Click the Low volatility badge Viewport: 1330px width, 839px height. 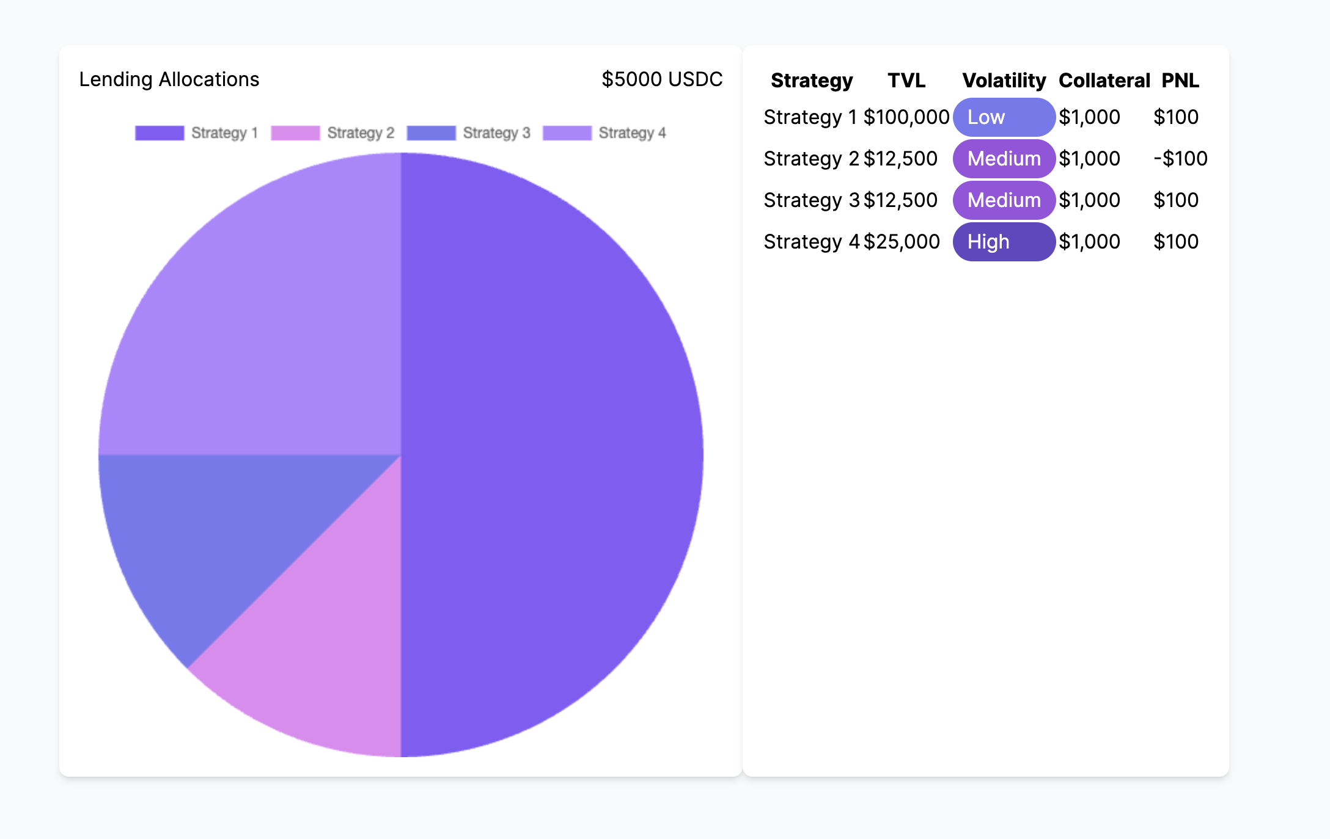1004,117
